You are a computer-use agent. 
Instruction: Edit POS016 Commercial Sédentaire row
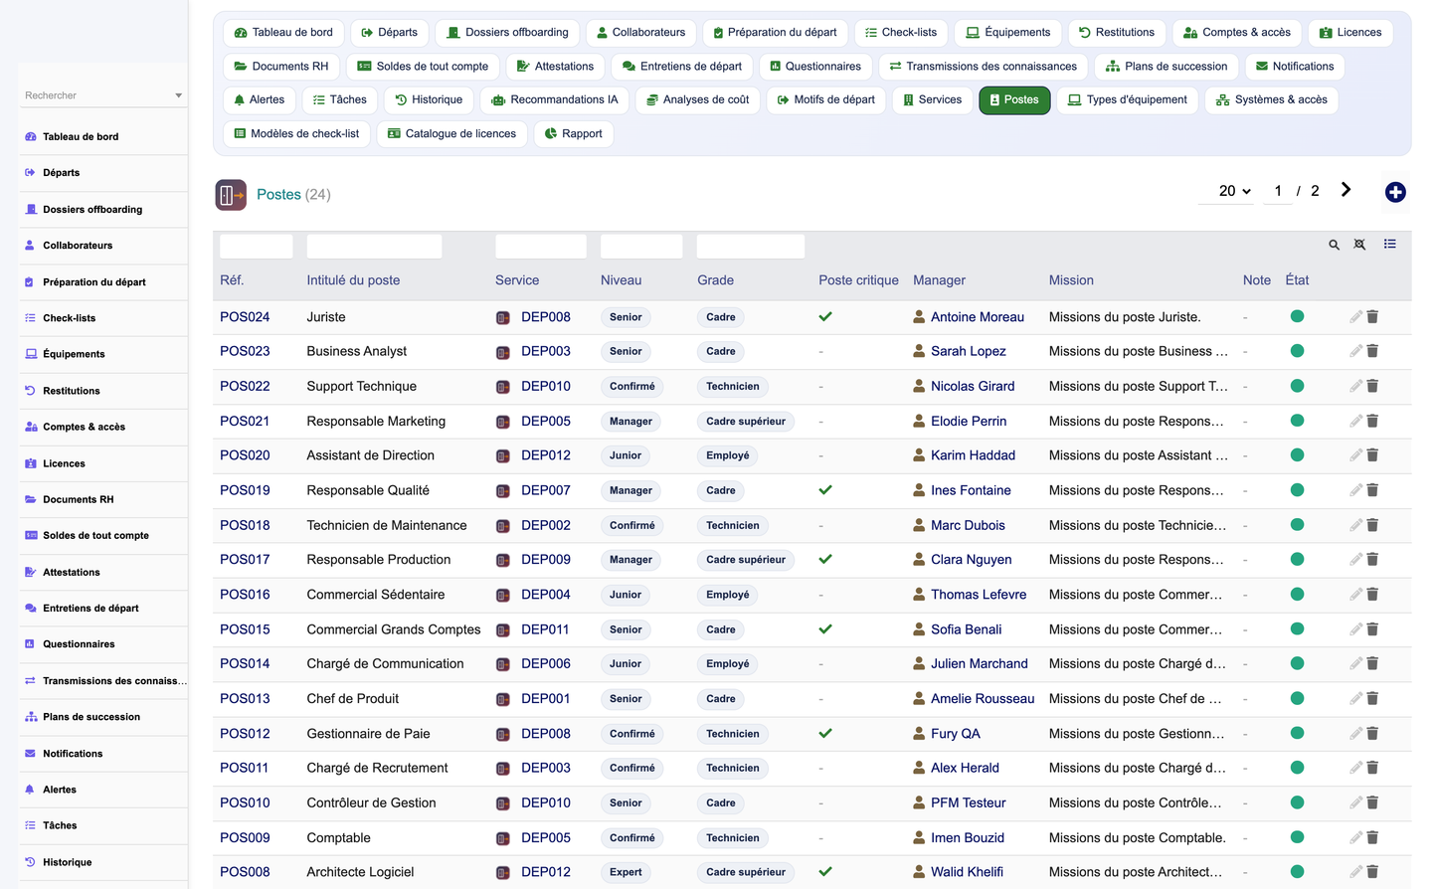pyautogui.click(x=1355, y=594)
